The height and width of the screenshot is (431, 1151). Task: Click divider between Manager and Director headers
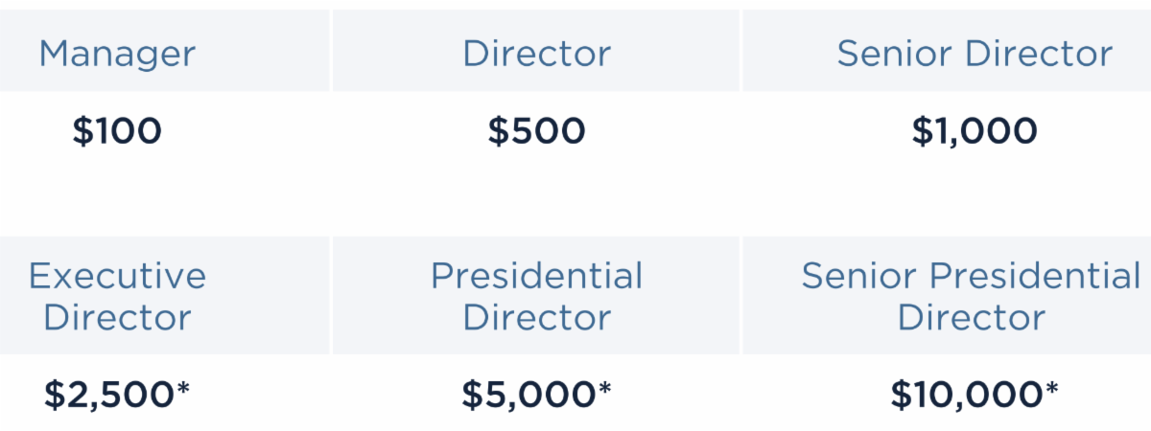point(331,51)
